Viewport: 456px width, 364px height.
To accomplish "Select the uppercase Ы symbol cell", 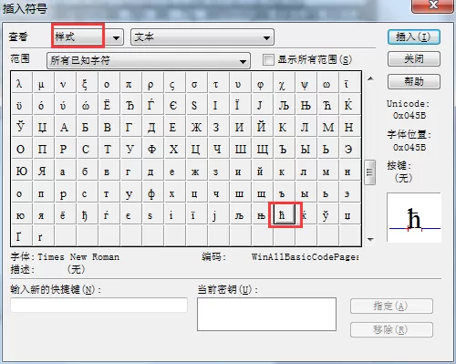I will pos(306,149).
